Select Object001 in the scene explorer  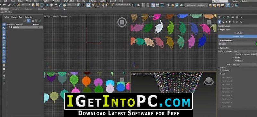click(17, 27)
